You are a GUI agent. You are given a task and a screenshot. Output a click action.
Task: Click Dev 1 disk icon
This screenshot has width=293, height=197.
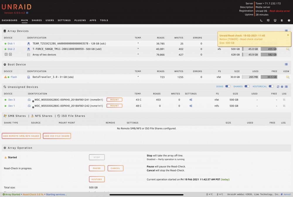[x=29, y=106]
